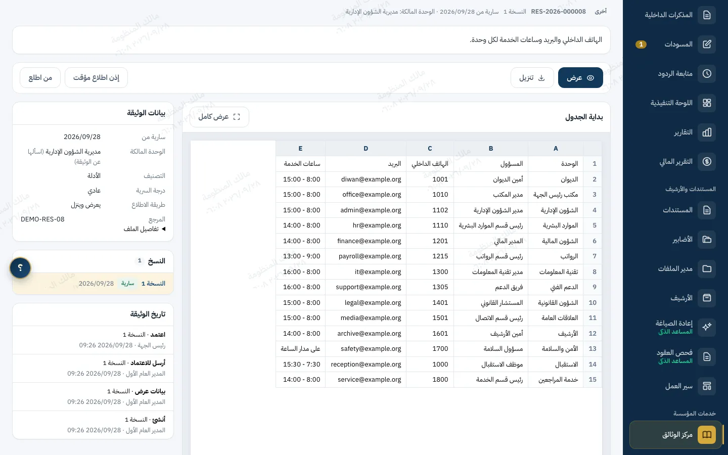
Task: Expand تفاصيل الملف disclosure triangle
Action: (163, 229)
